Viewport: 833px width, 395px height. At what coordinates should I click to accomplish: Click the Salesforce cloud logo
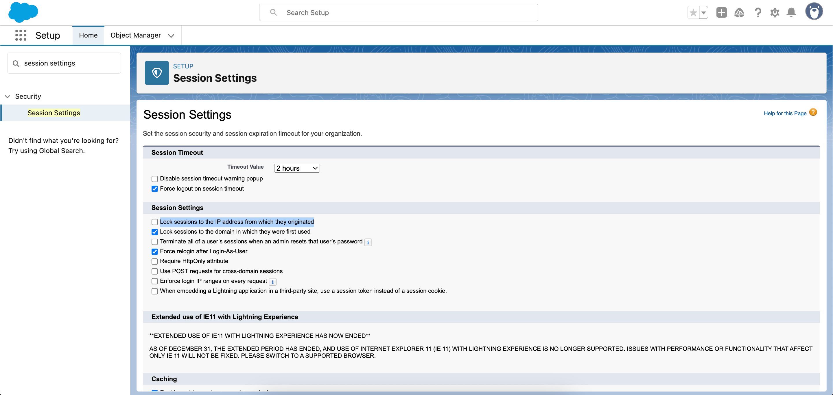(x=23, y=12)
